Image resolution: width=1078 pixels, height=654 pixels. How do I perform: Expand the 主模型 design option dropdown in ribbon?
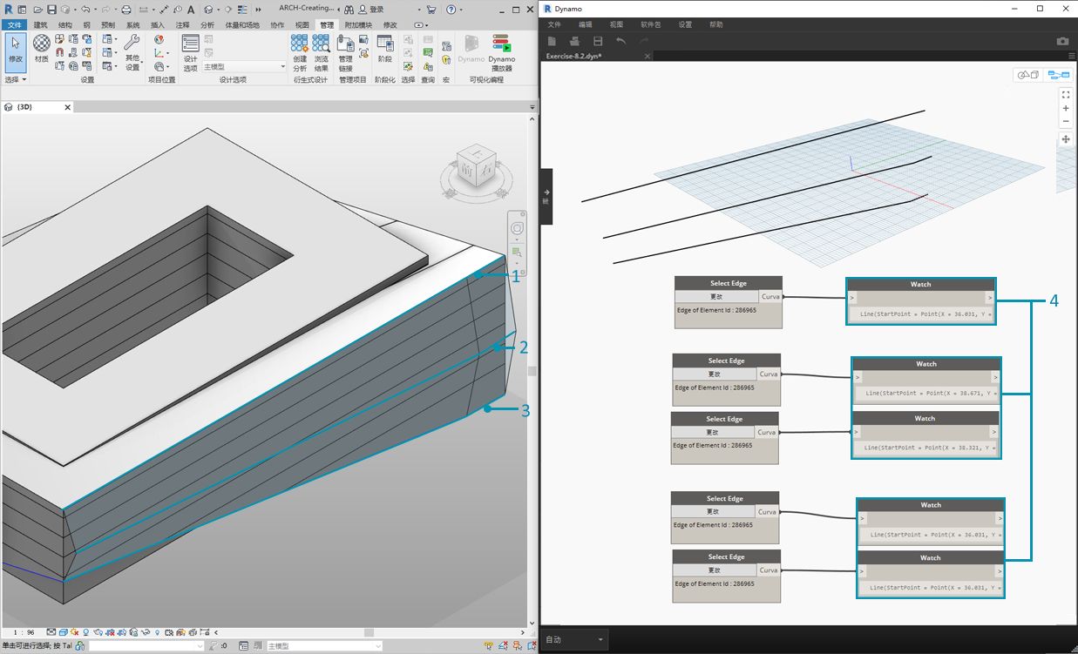tap(282, 67)
